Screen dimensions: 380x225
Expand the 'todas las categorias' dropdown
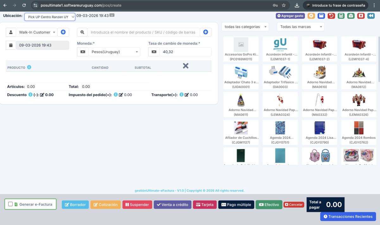click(245, 27)
